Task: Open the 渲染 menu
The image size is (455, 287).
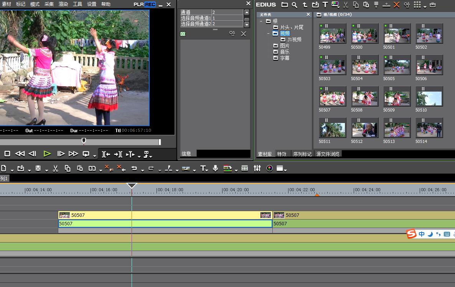Action: pos(63,4)
